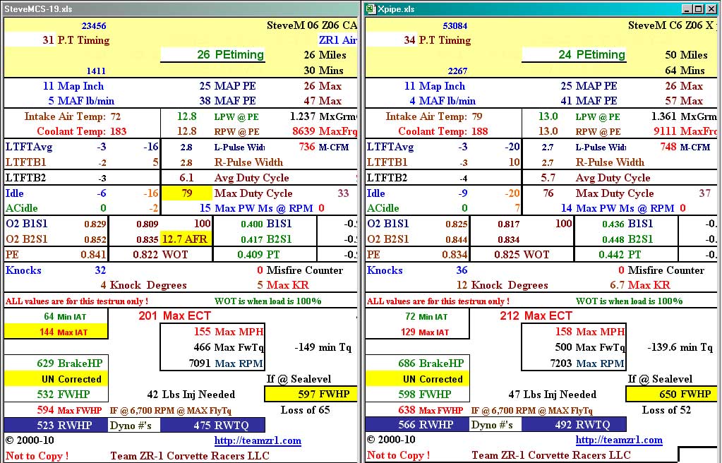Activate the SteveMCS-19.xls window title bar
Screen dimensions: 722x463
176,9
